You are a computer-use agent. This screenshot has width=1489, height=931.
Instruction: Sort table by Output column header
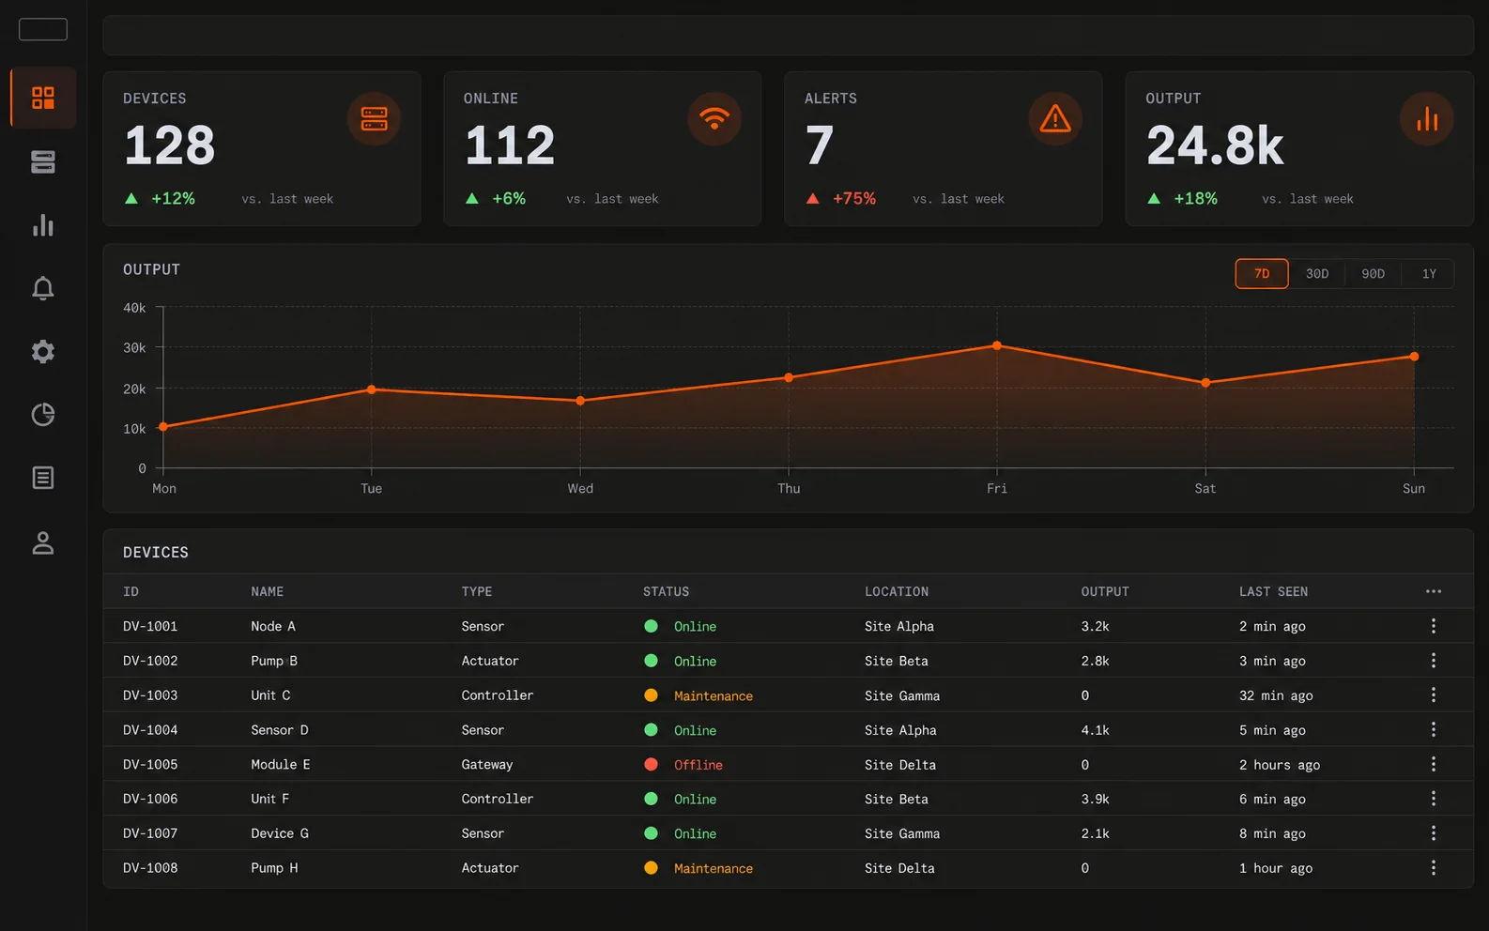coord(1105,591)
